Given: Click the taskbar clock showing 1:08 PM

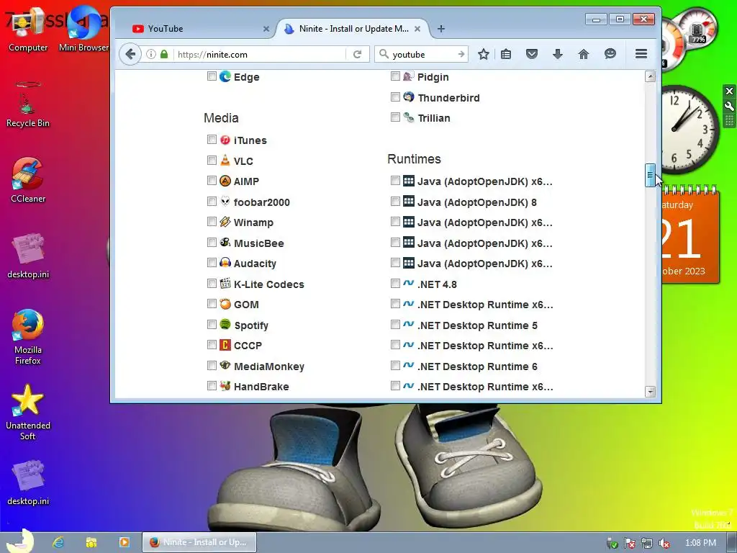Looking at the screenshot, I should tap(700, 543).
